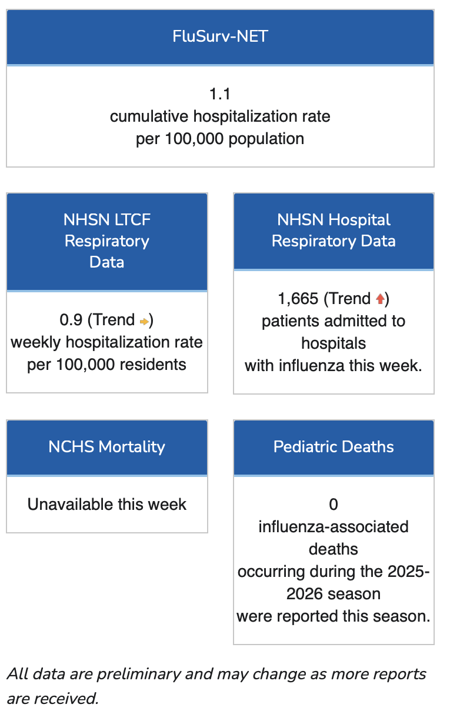Click 'cumulative hospitalization rate' label text
The width and height of the screenshot is (460, 721).
(220, 116)
